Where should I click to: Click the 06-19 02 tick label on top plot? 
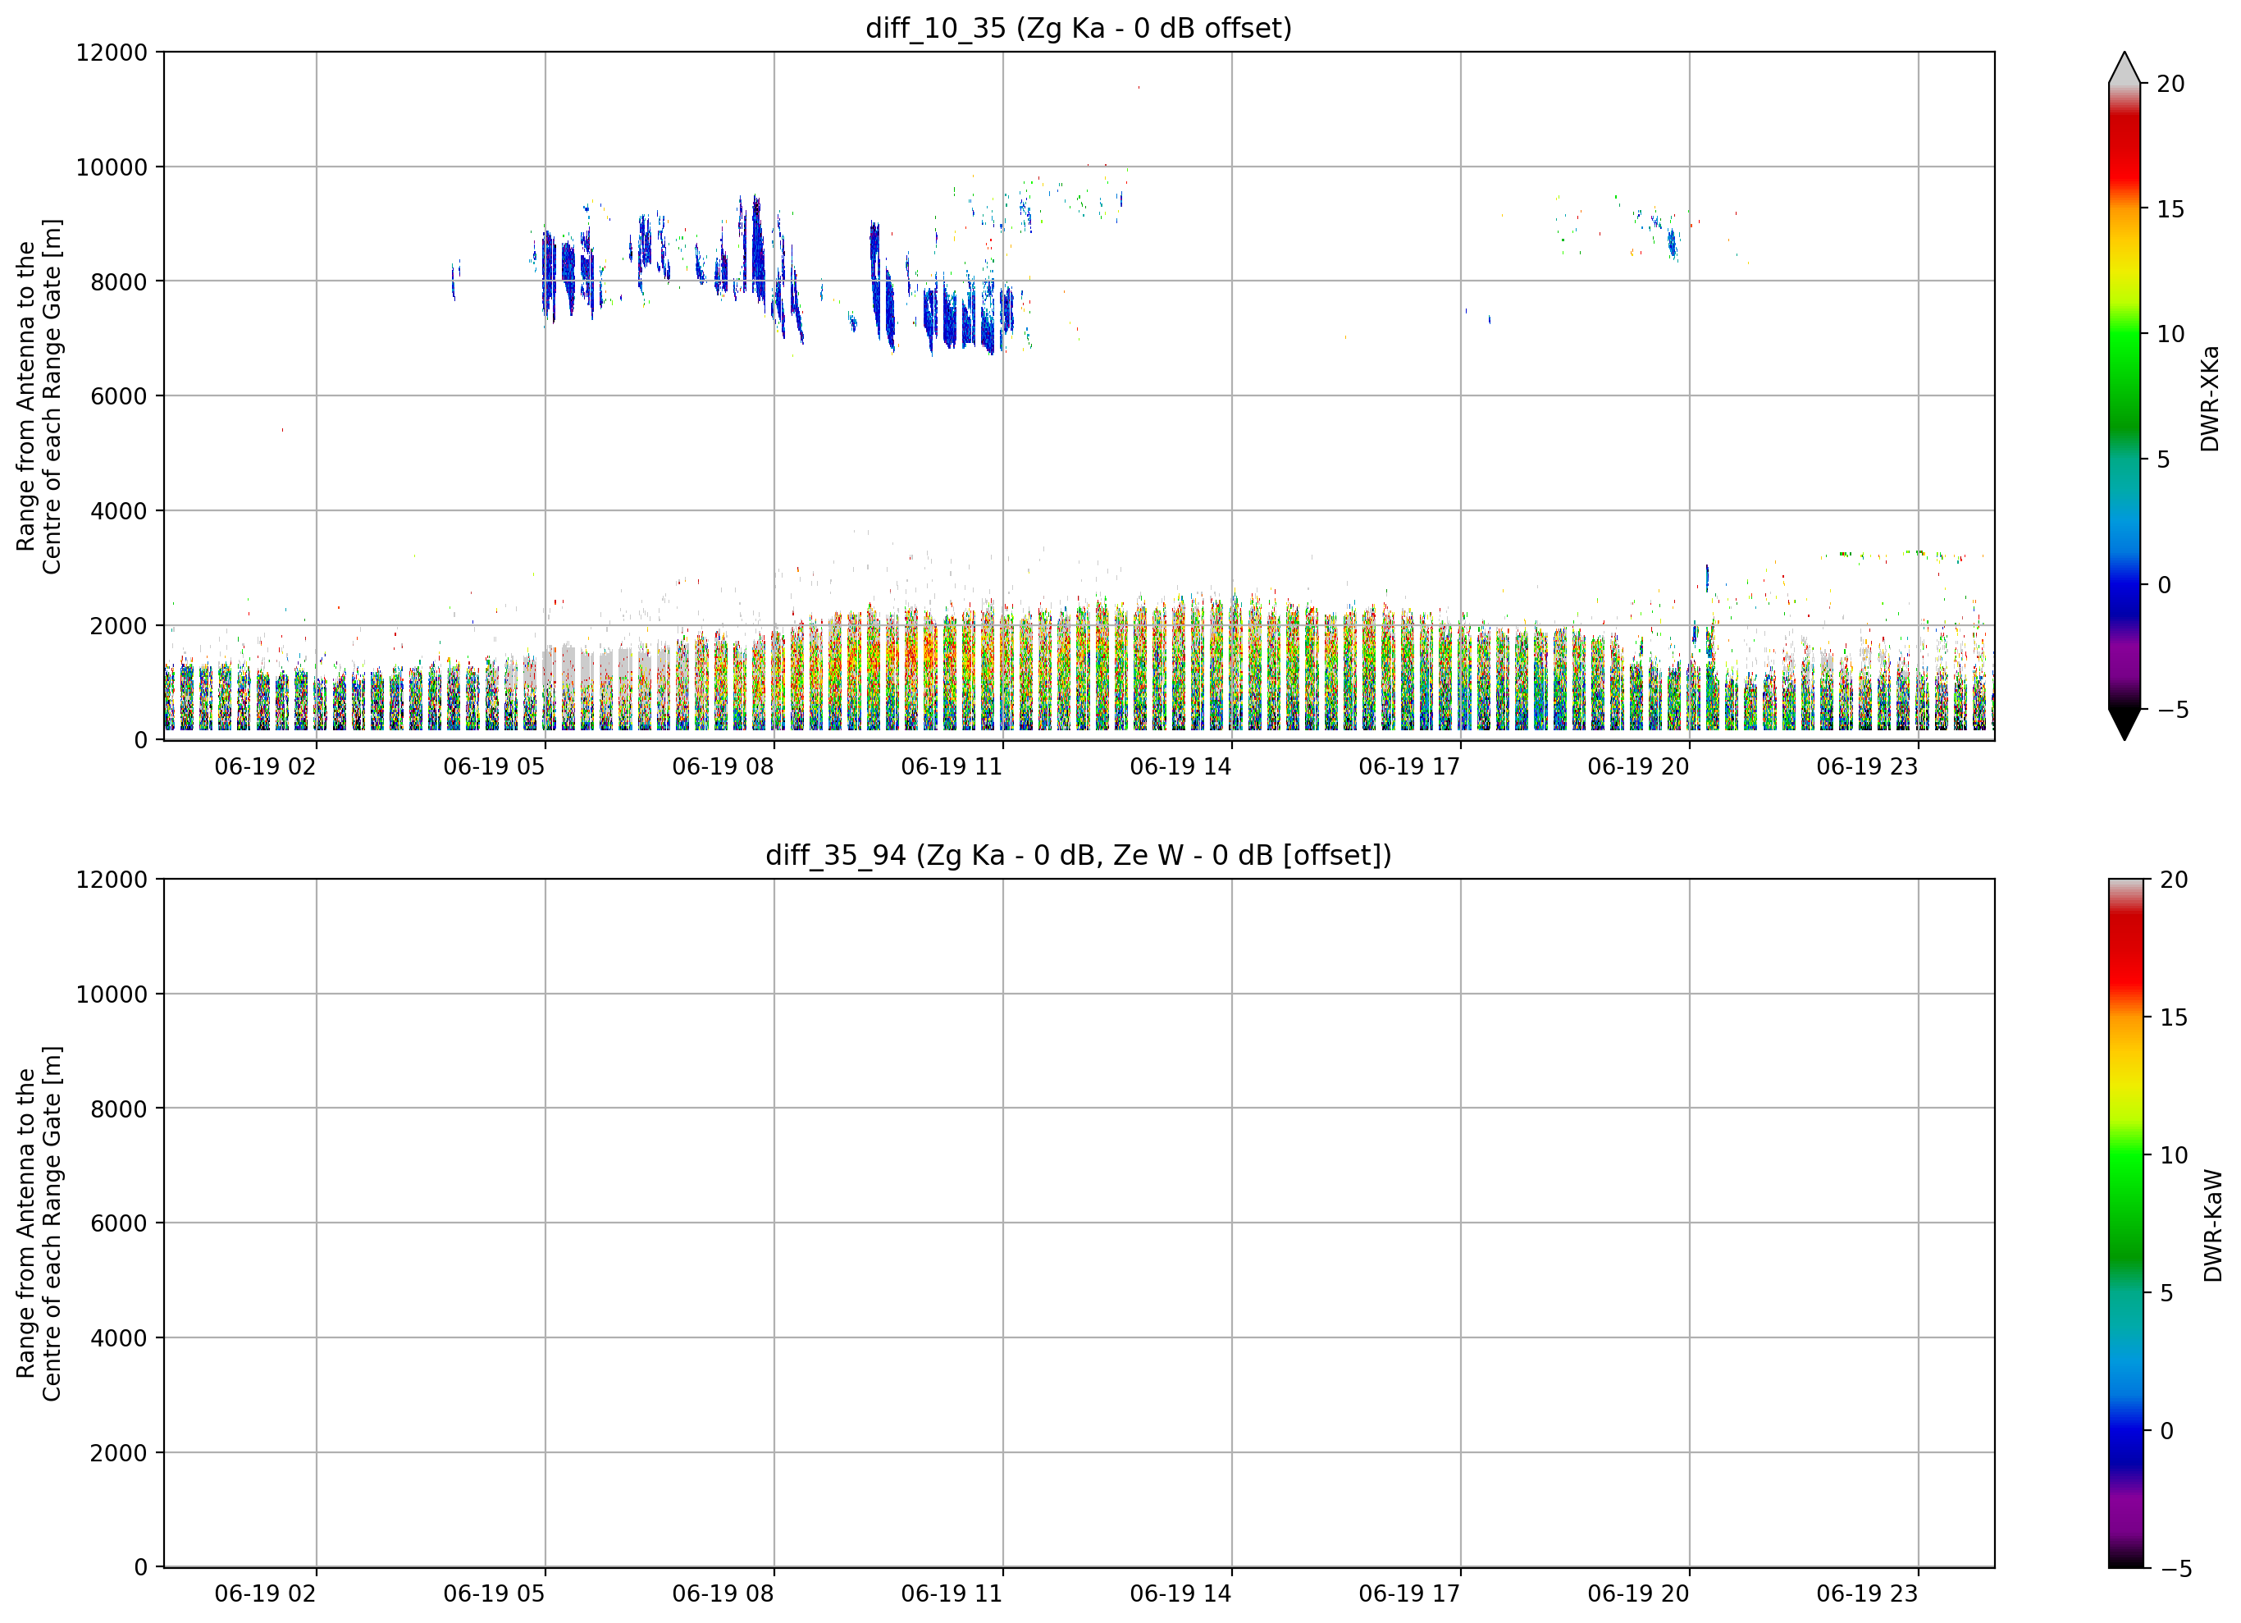[265, 767]
